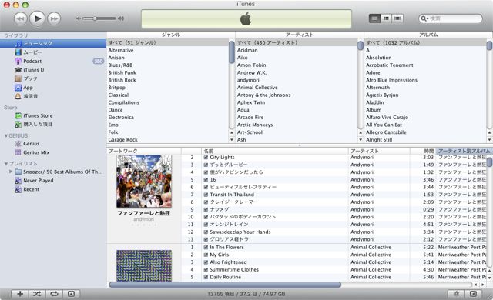This screenshot has height=300, width=493.
Task: Select Arcade Fire in artist column
Action: point(250,118)
